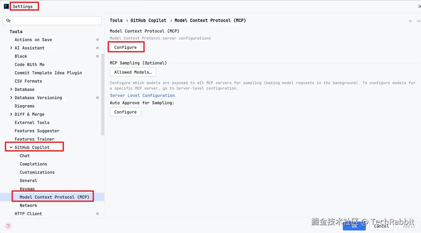Click project-level icon beside Actions on Save

coord(97,40)
